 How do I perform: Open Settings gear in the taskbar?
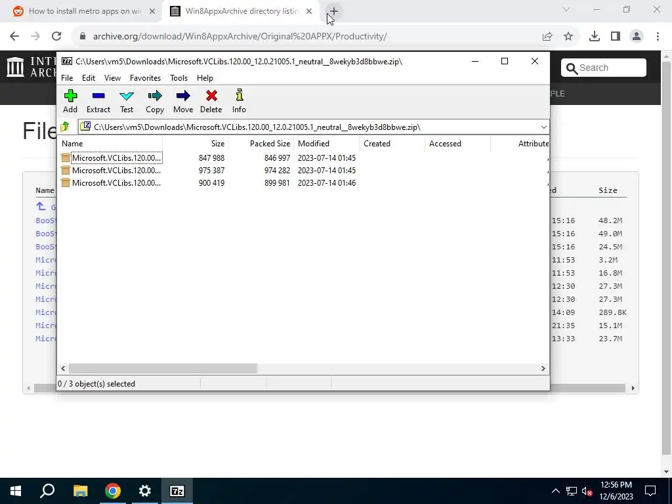(145, 491)
